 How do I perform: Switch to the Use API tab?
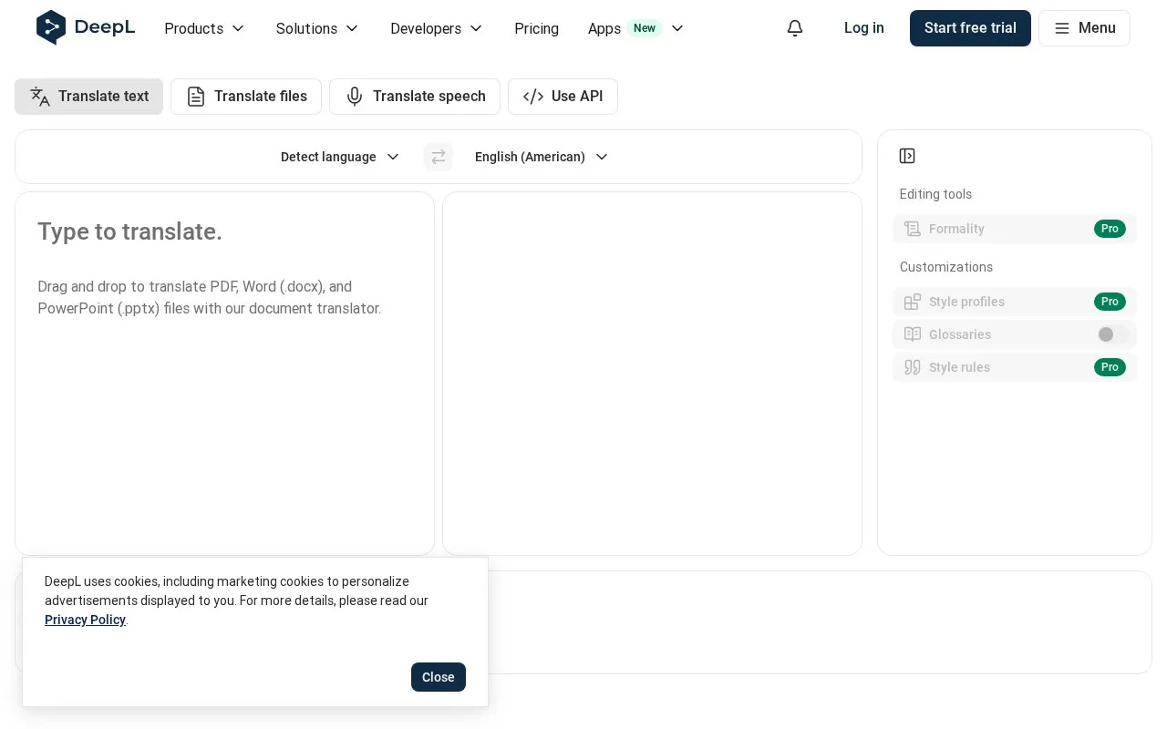[x=563, y=97]
